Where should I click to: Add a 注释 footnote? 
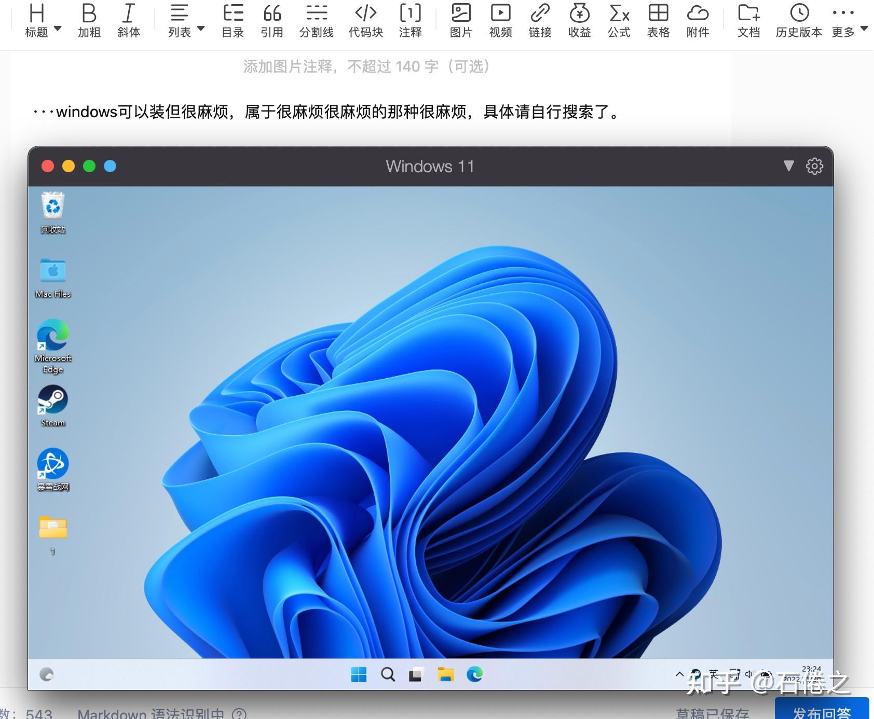(x=411, y=21)
